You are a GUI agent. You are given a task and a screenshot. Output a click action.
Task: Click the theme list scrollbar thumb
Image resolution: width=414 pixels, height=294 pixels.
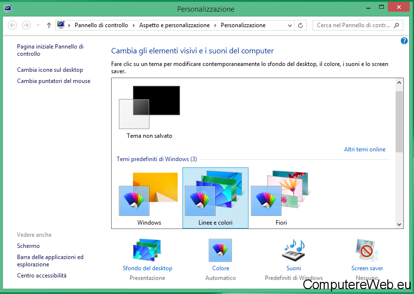pyautogui.click(x=399, y=122)
